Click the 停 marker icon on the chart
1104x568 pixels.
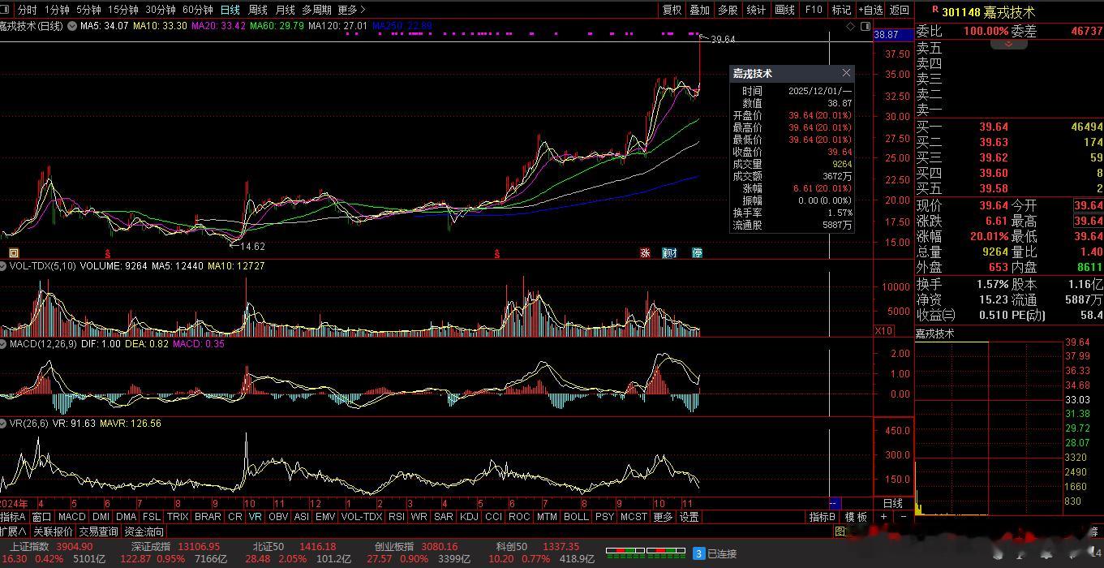697,252
